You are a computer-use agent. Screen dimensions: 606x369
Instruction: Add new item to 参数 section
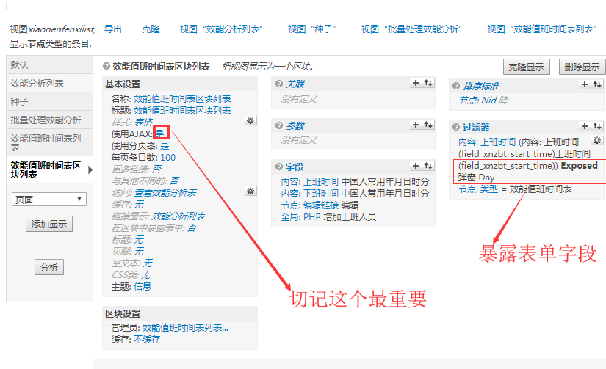point(416,125)
